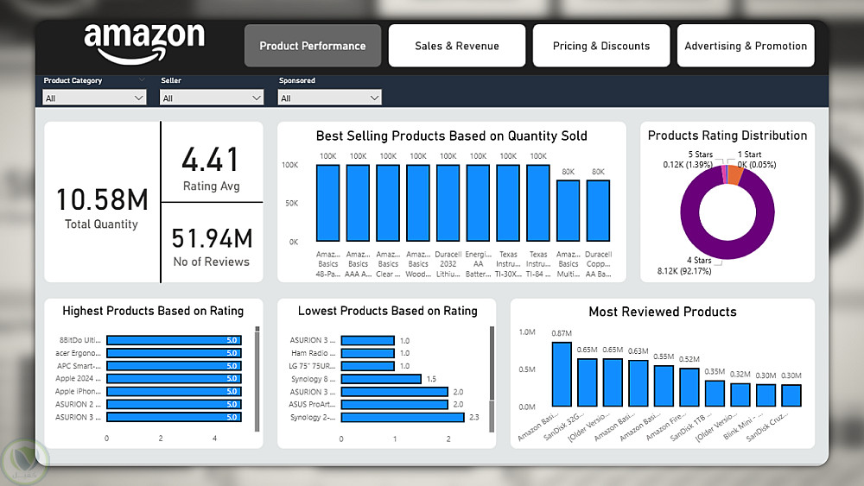Screen dimensions: 864x486
Task: Select the Texas Instru... TI-30X bar
Action: [508, 203]
